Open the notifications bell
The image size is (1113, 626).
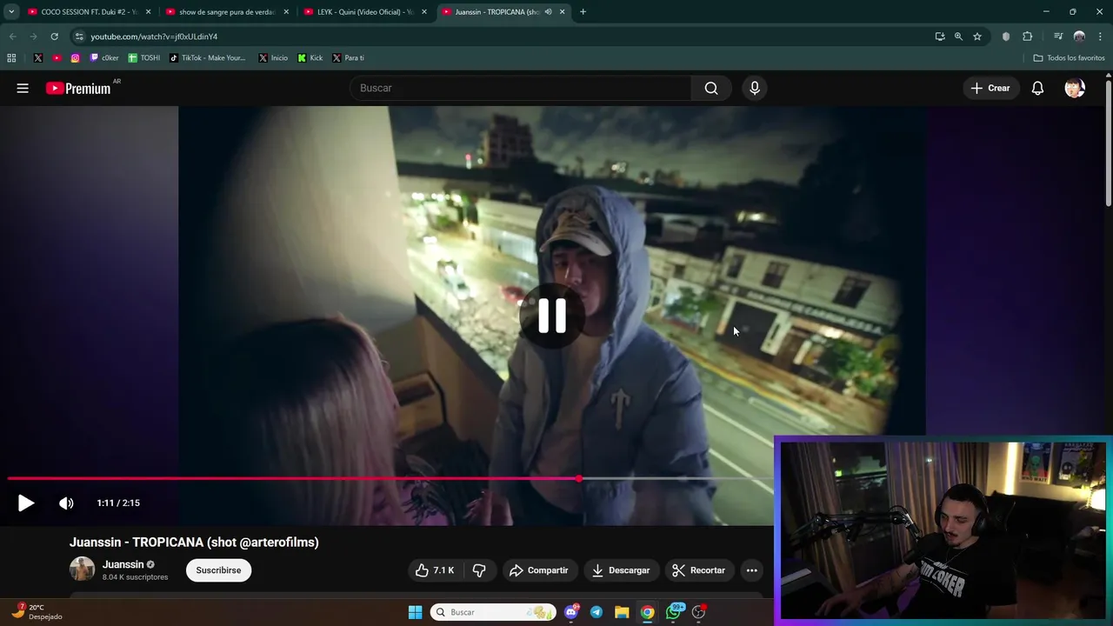1037,88
